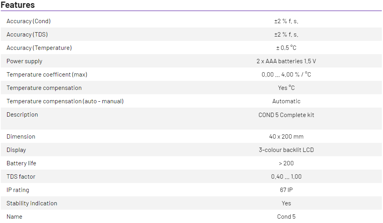Select the Automatic value
Image resolution: width=383 pixels, height=223 pixels.
(286, 101)
